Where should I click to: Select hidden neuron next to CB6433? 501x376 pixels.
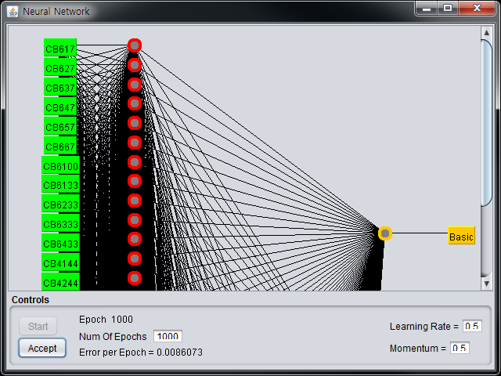(x=135, y=239)
